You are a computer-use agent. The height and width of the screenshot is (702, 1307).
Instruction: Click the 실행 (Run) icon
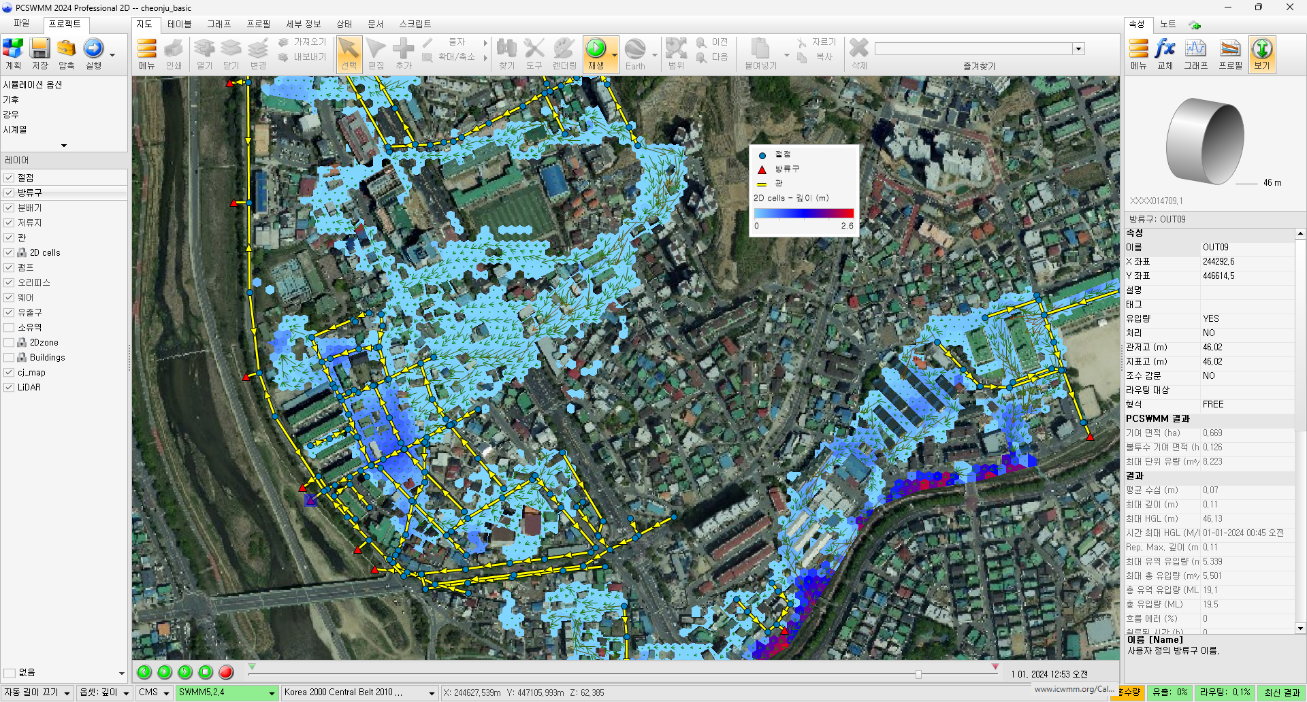(x=93, y=49)
